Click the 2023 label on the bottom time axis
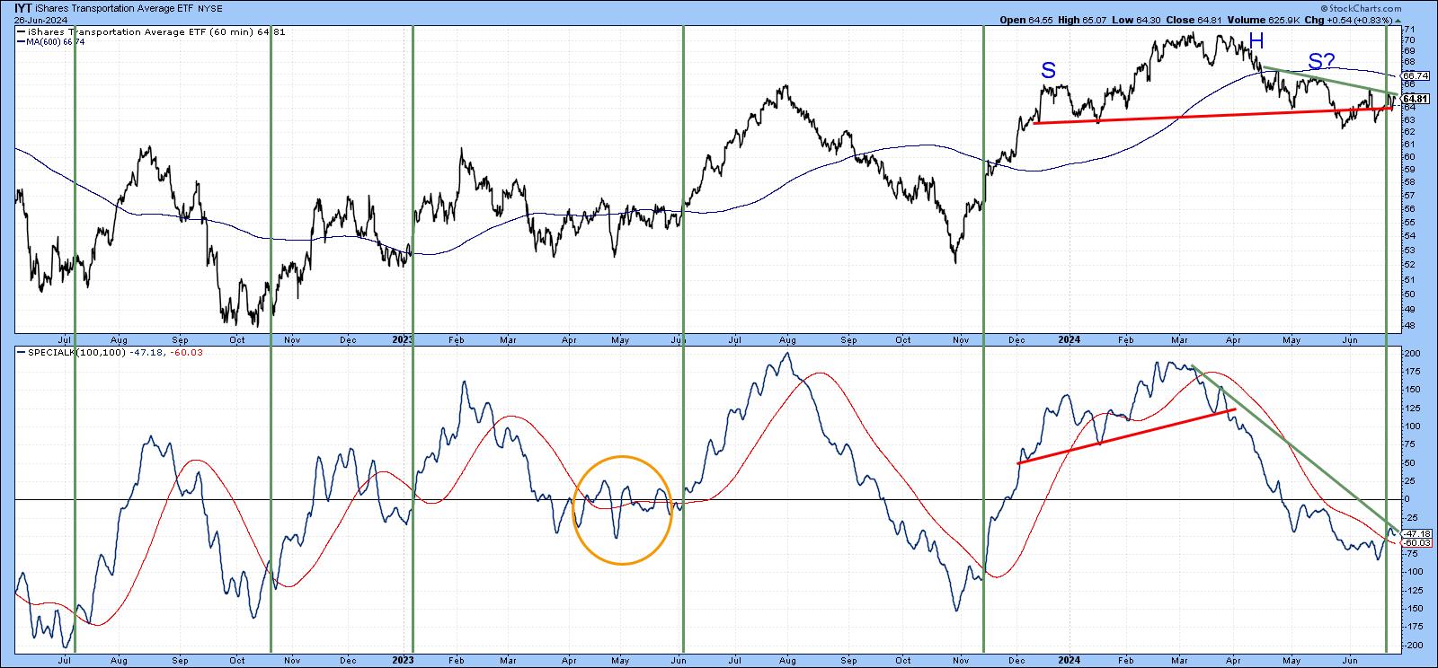Viewport: 1438px width, 668px height. coord(403,660)
